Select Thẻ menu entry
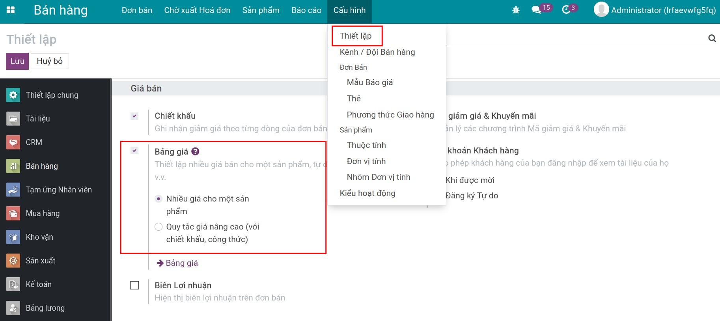Viewport: 720px width, 321px height. point(354,99)
